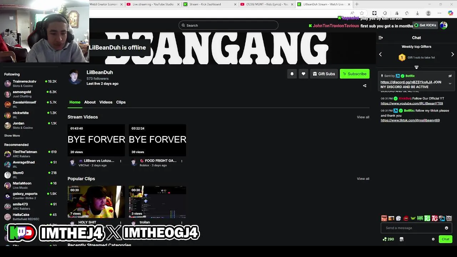Image resolution: width=457 pixels, height=257 pixels.
Task: Open the Copilot icon in browser toolbar
Action: (x=451, y=13)
